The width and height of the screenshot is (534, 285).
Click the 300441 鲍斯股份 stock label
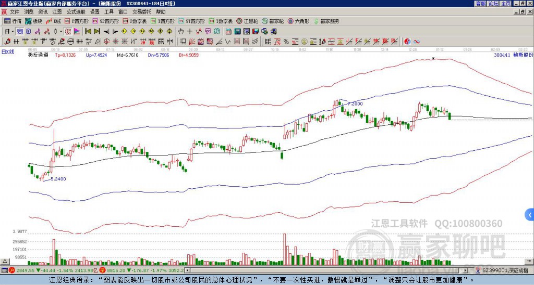pyautogui.click(x=513, y=55)
